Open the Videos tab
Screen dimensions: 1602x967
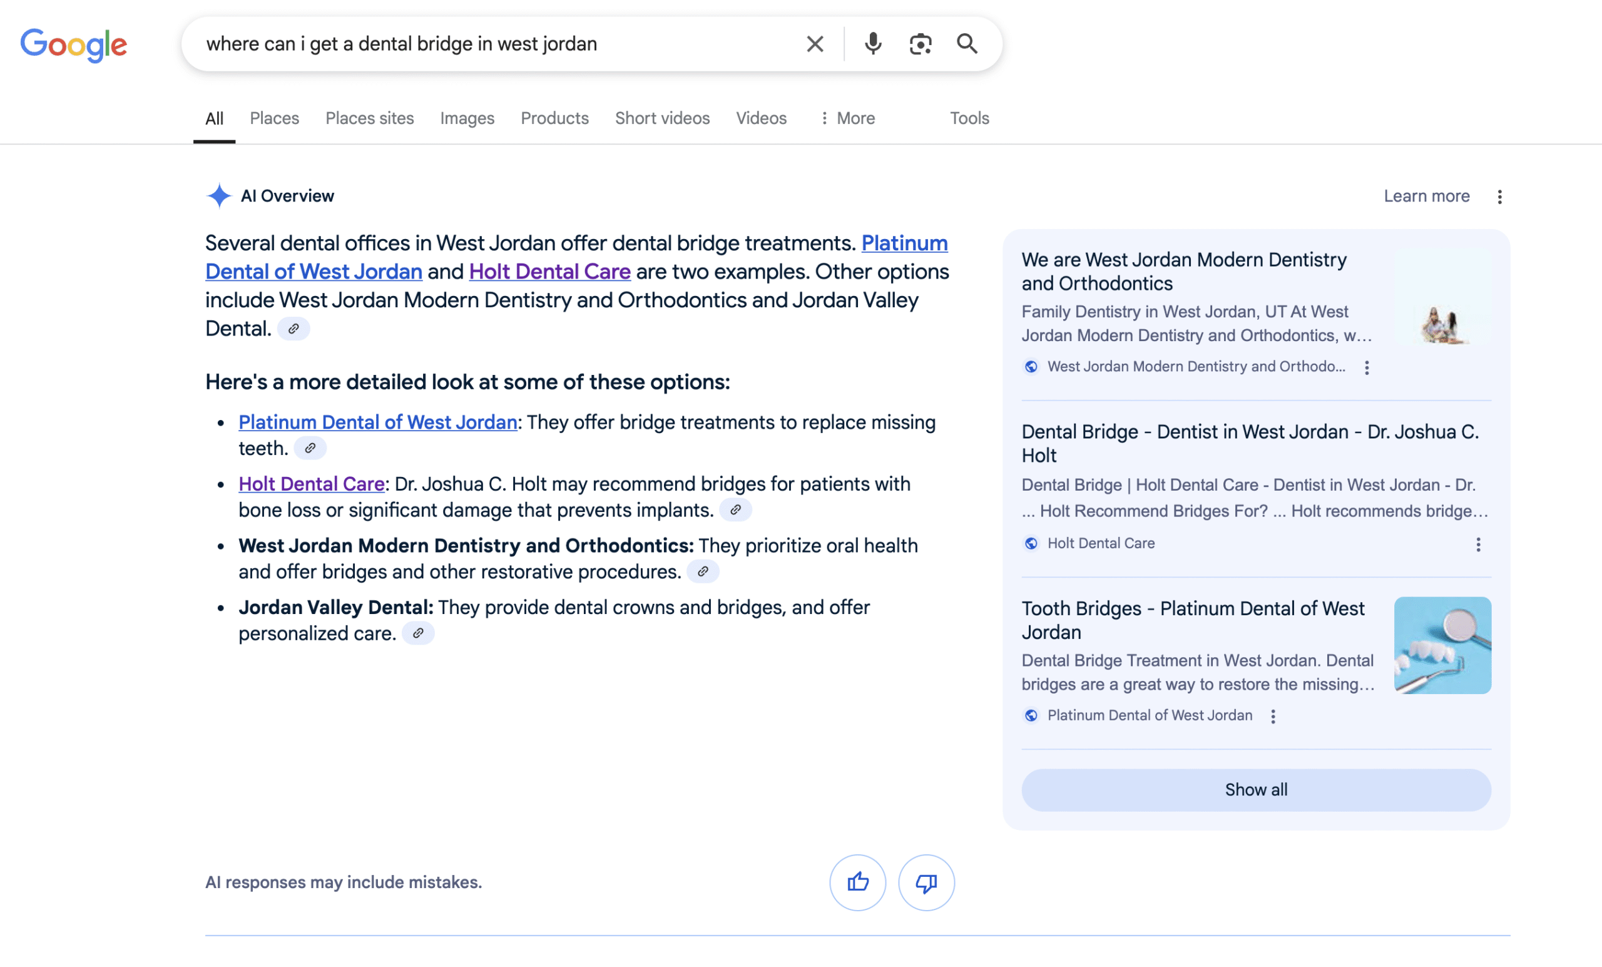coord(761,118)
